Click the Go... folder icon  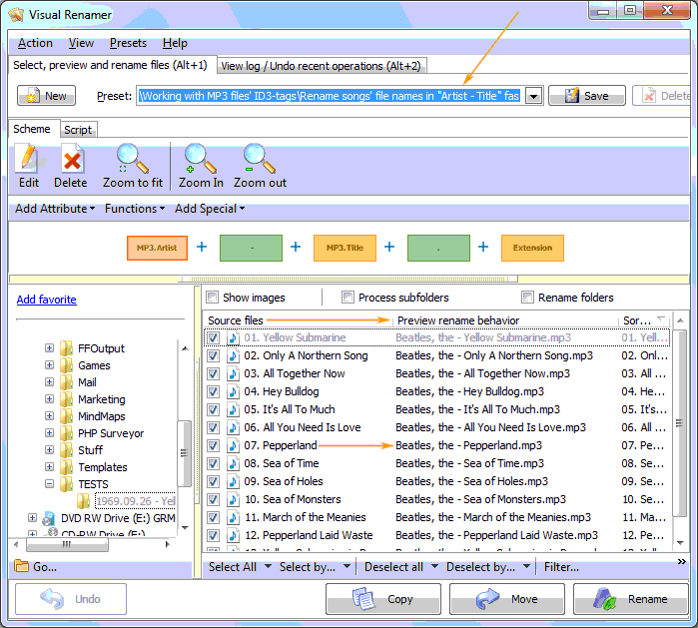pos(21,566)
